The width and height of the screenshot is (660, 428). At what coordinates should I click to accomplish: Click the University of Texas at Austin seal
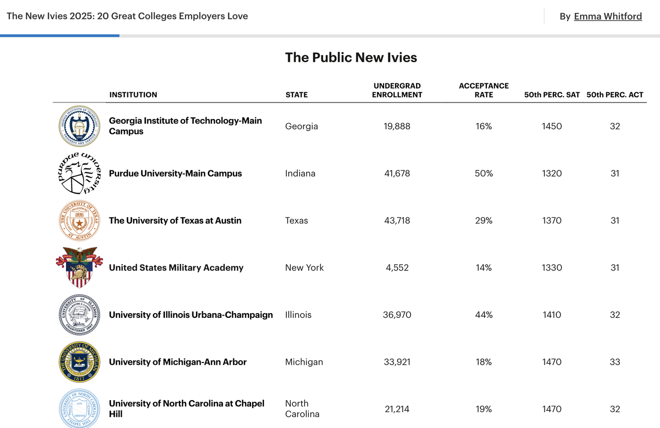79,220
